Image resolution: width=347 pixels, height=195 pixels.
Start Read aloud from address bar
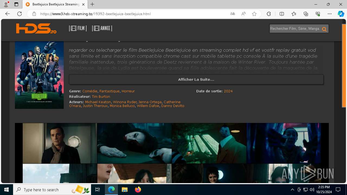point(243,14)
